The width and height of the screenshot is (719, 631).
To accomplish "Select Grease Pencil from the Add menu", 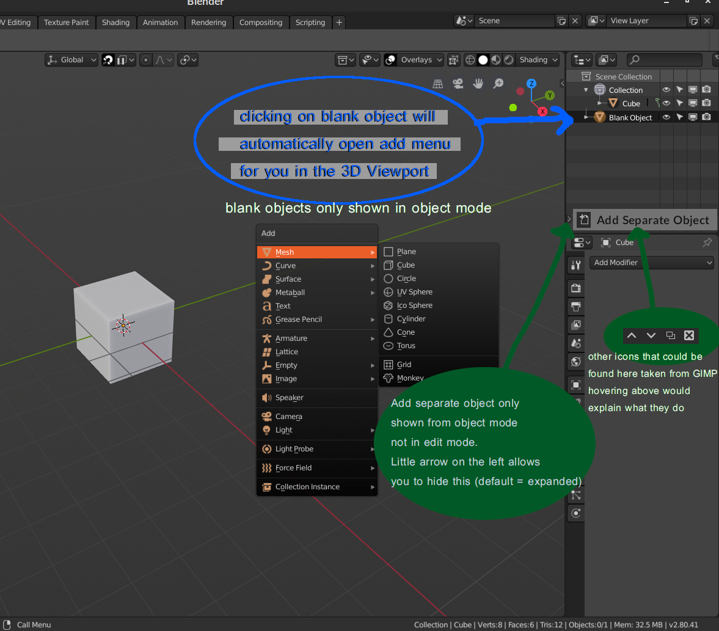I will coord(317,319).
